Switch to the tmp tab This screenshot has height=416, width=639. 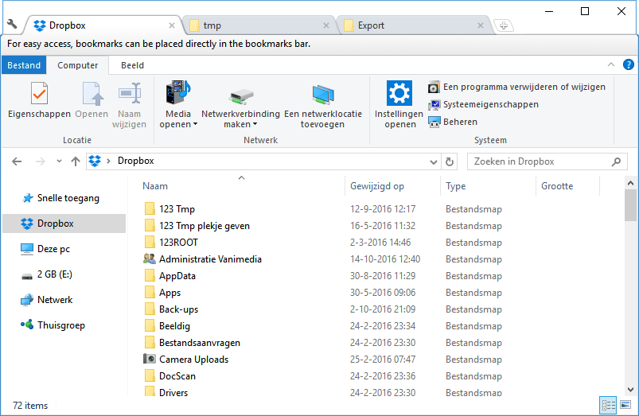click(x=259, y=25)
